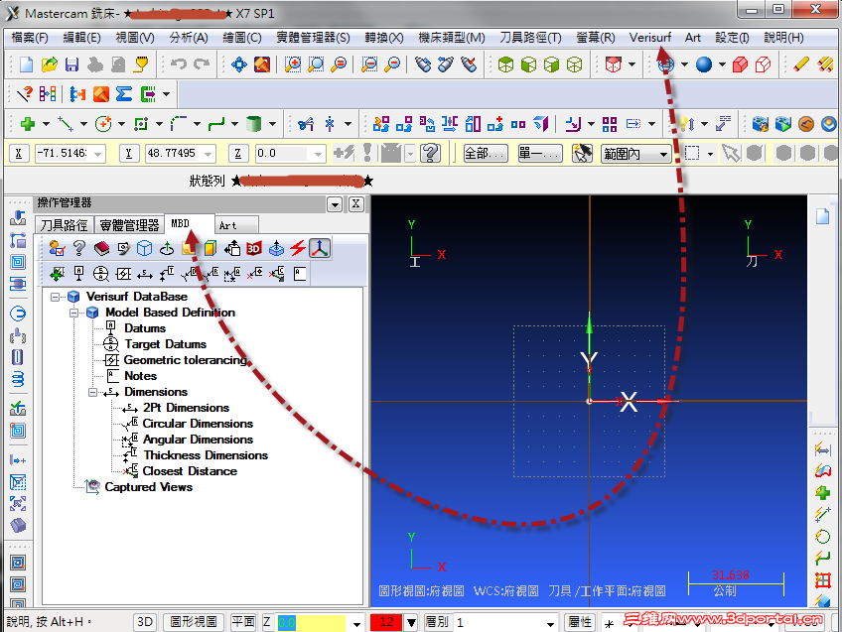This screenshot has height=632, width=842.
Task: Open the Y coordinate dropdown
Action: point(208,154)
